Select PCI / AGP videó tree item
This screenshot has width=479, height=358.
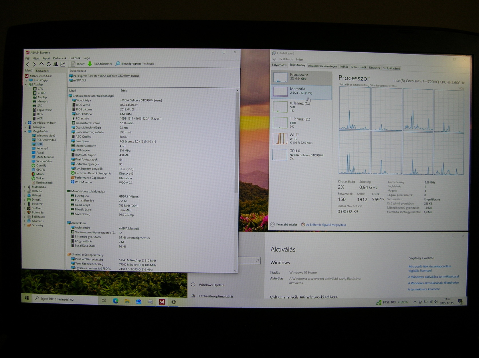click(46, 140)
